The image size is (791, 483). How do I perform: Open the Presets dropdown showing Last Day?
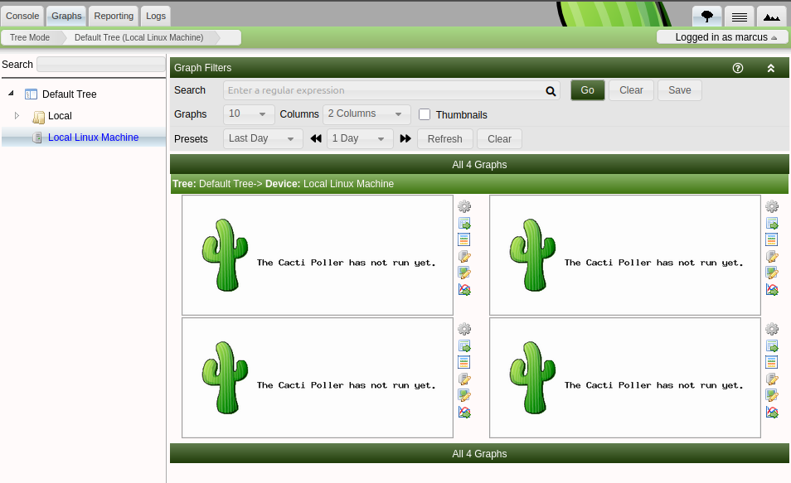point(263,138)
